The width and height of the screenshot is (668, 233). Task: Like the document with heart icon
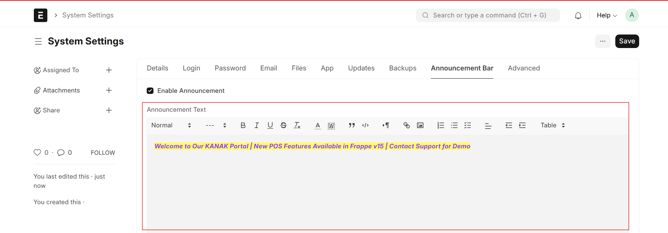(37, 153)
